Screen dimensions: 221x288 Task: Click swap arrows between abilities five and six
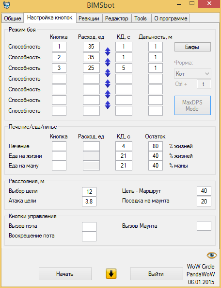[x=108, y=94]
